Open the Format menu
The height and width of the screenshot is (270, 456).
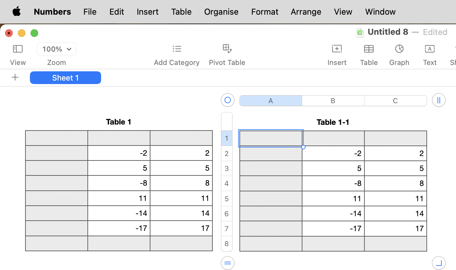(x=265, y=12)
